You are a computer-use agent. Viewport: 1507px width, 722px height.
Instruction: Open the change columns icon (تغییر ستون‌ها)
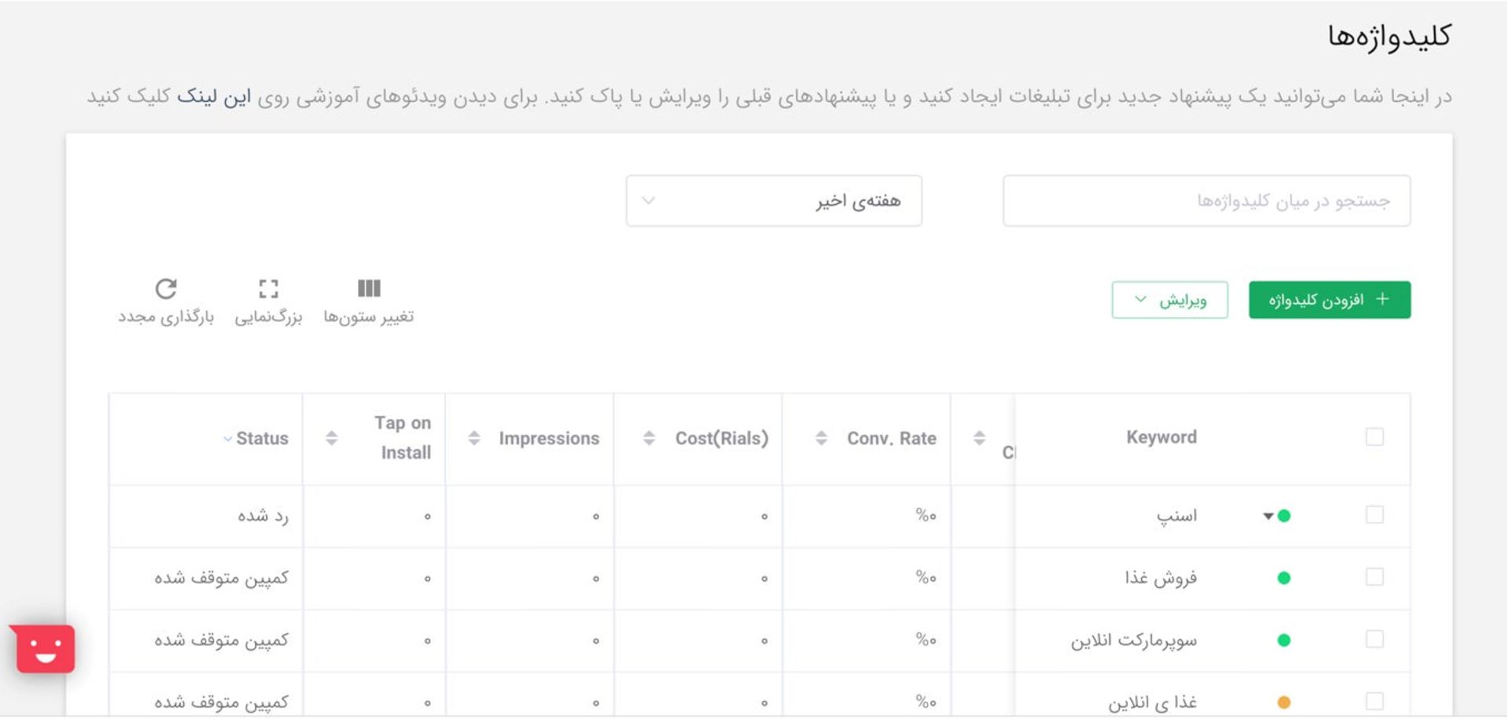coord(369,288)
